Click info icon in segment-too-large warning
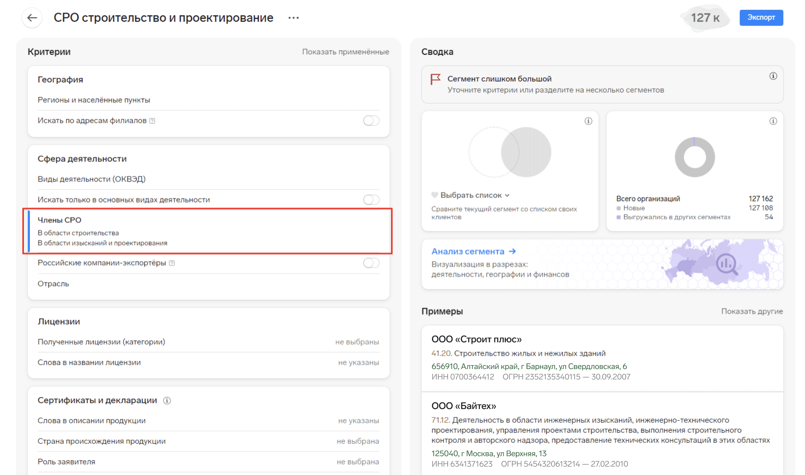The width and height of the screenshot is (805, 475). tap(773, 76)
